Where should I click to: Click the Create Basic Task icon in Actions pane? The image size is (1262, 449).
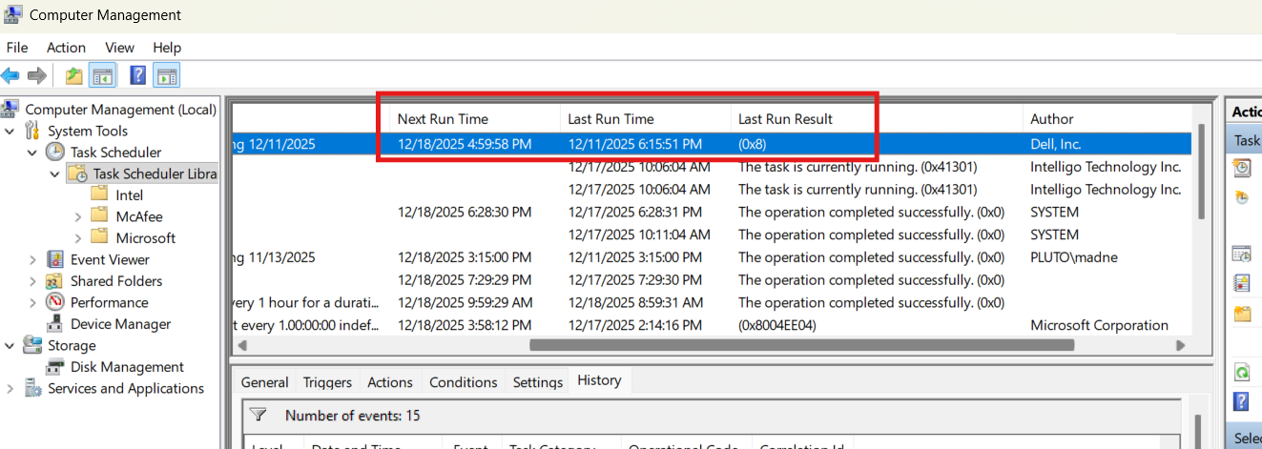click(x=1242, y=169)
